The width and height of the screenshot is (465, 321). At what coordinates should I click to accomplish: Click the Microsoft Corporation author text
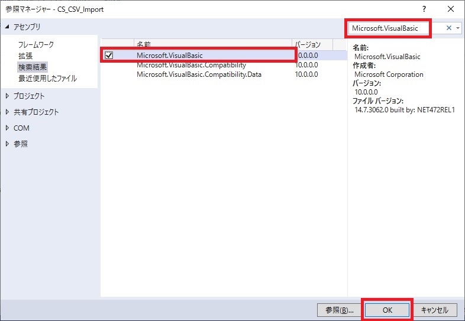(389, 74)
